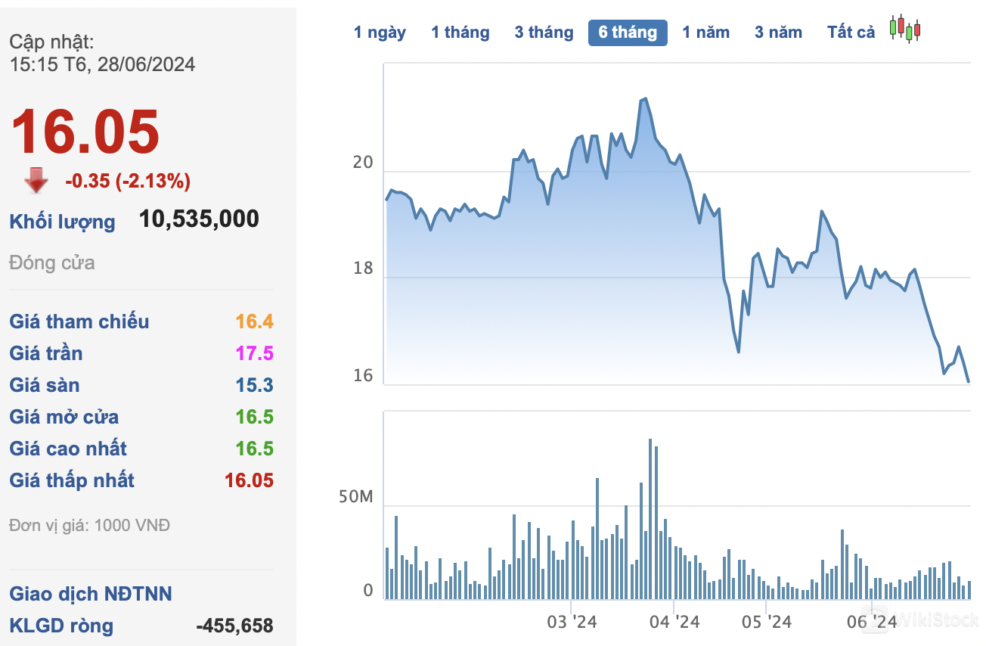Display "Tất cả" full history range
986x646 pixels.
pos(851,33)
